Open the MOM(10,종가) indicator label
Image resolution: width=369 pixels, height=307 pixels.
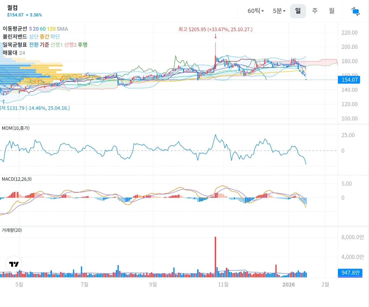16,128
